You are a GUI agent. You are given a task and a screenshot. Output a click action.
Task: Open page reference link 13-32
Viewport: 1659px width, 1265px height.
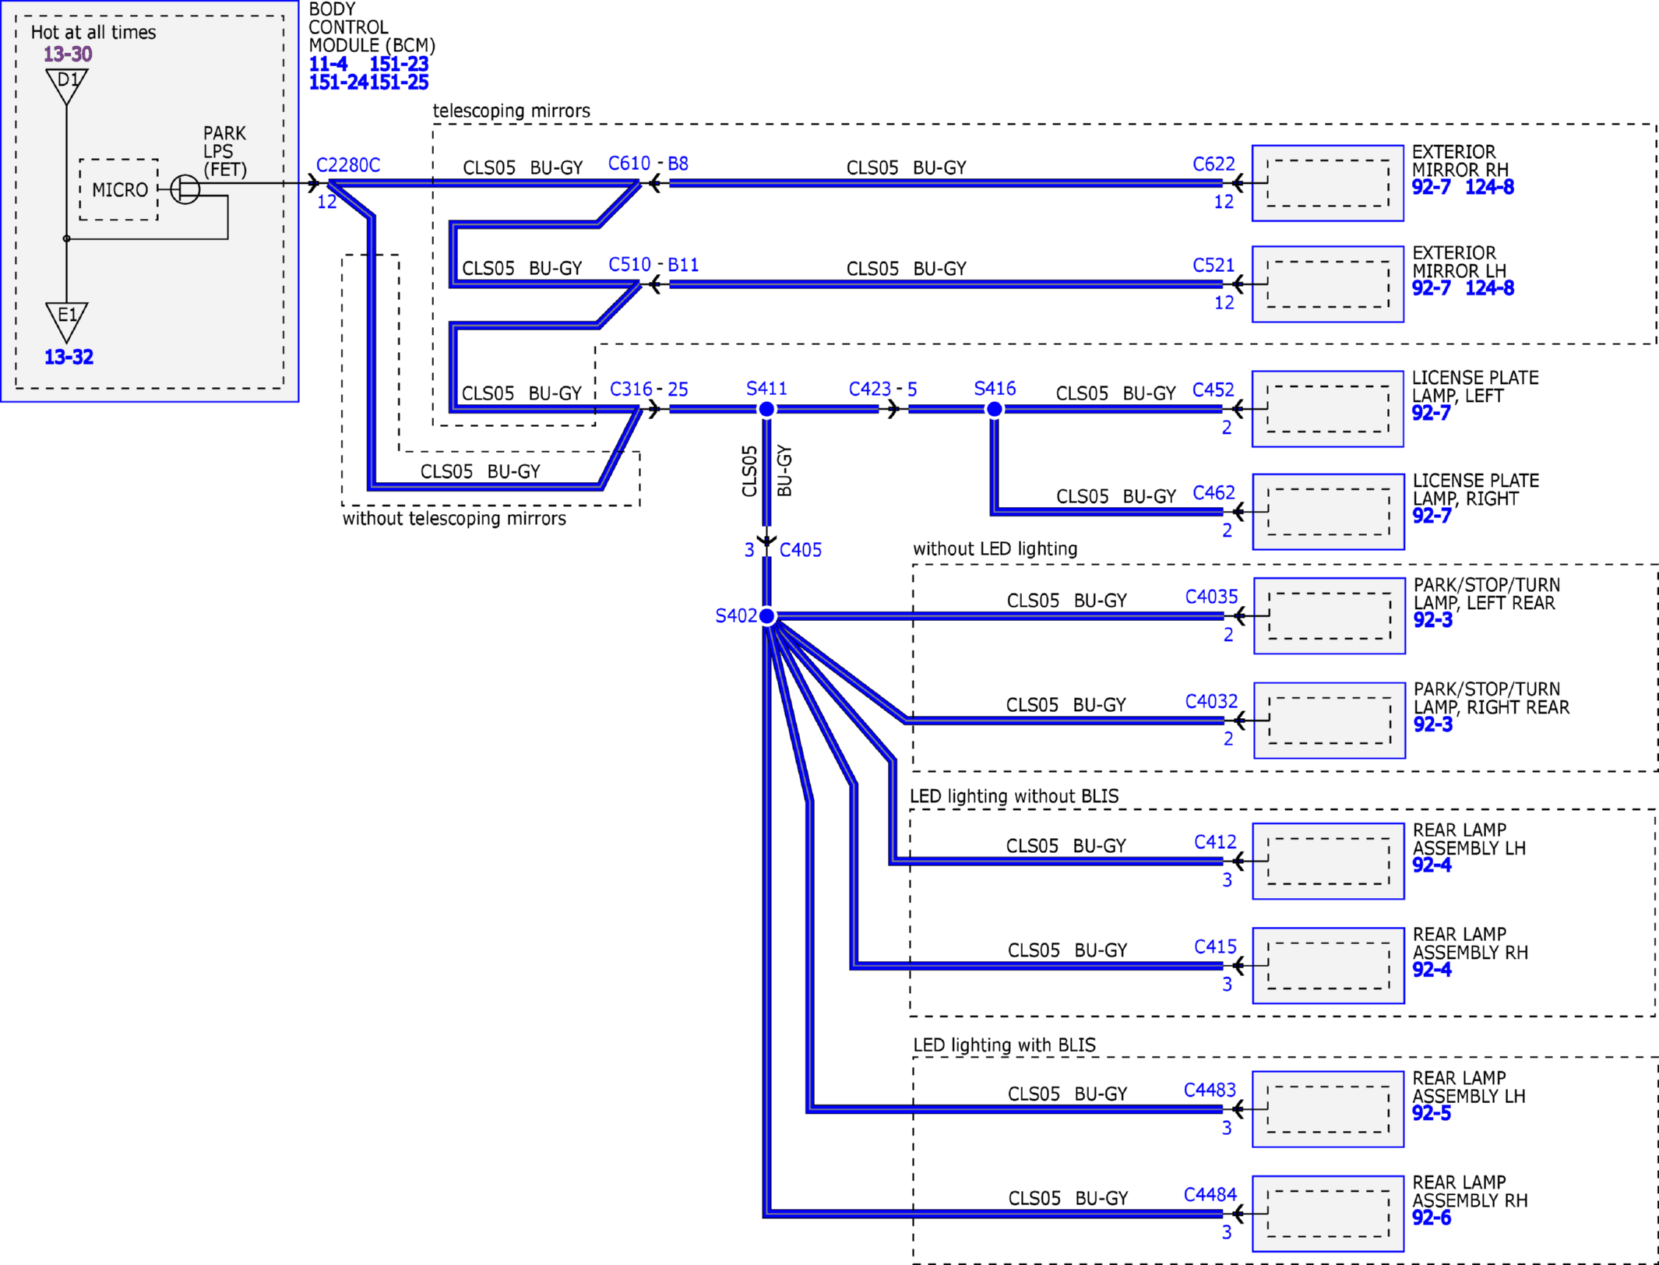tap(69, 357)
